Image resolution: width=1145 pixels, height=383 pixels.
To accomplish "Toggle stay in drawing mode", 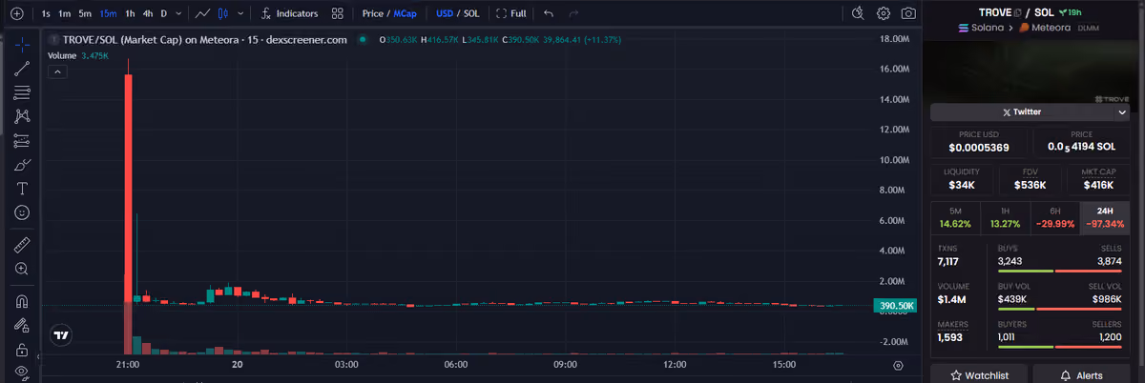I will tap(22, 326).
